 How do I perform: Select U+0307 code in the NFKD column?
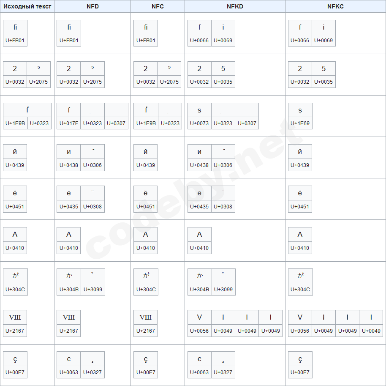(x=247, y=123)
